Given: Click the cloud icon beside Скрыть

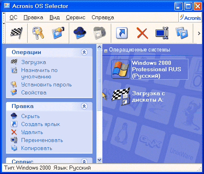Looking at the screenshot, I should coord(14,116).
